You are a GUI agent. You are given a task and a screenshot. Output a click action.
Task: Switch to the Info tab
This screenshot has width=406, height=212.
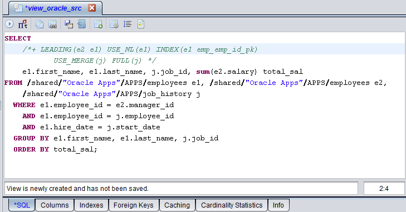278,205
